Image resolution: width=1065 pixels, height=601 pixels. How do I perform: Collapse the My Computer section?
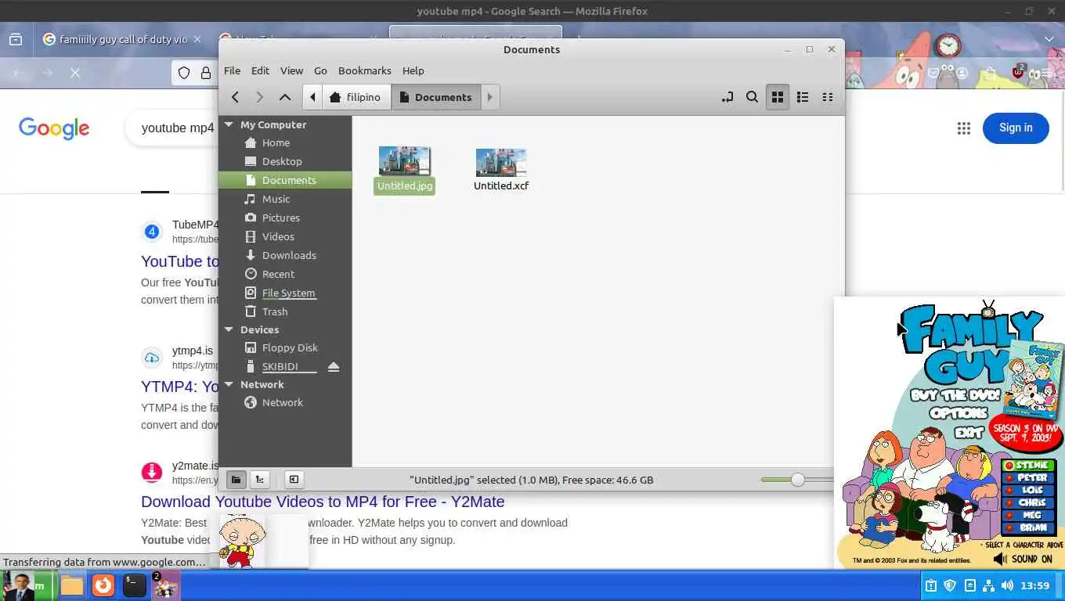click(229, 124)
